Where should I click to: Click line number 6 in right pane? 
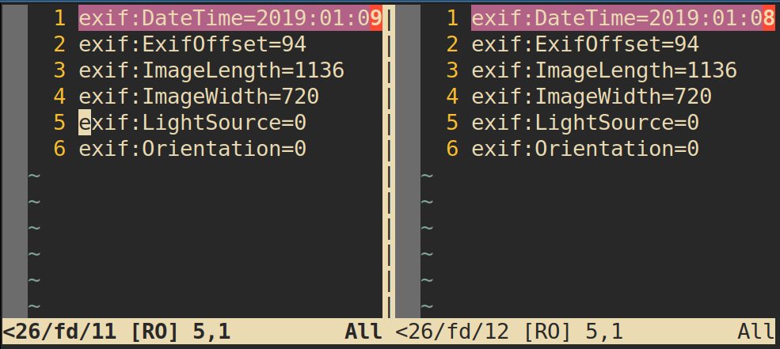(x=452, y=149)
